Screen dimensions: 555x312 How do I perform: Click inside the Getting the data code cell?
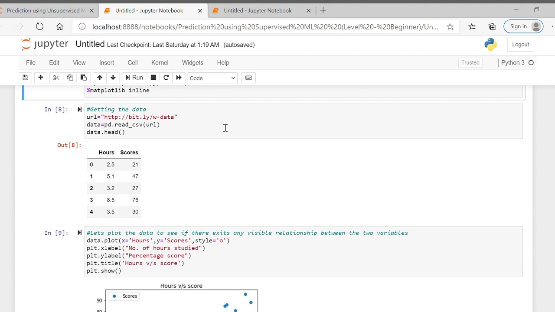click(304, 121)
